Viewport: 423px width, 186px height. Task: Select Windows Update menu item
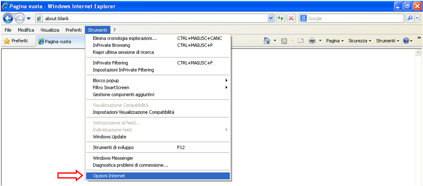click(158, 137)
